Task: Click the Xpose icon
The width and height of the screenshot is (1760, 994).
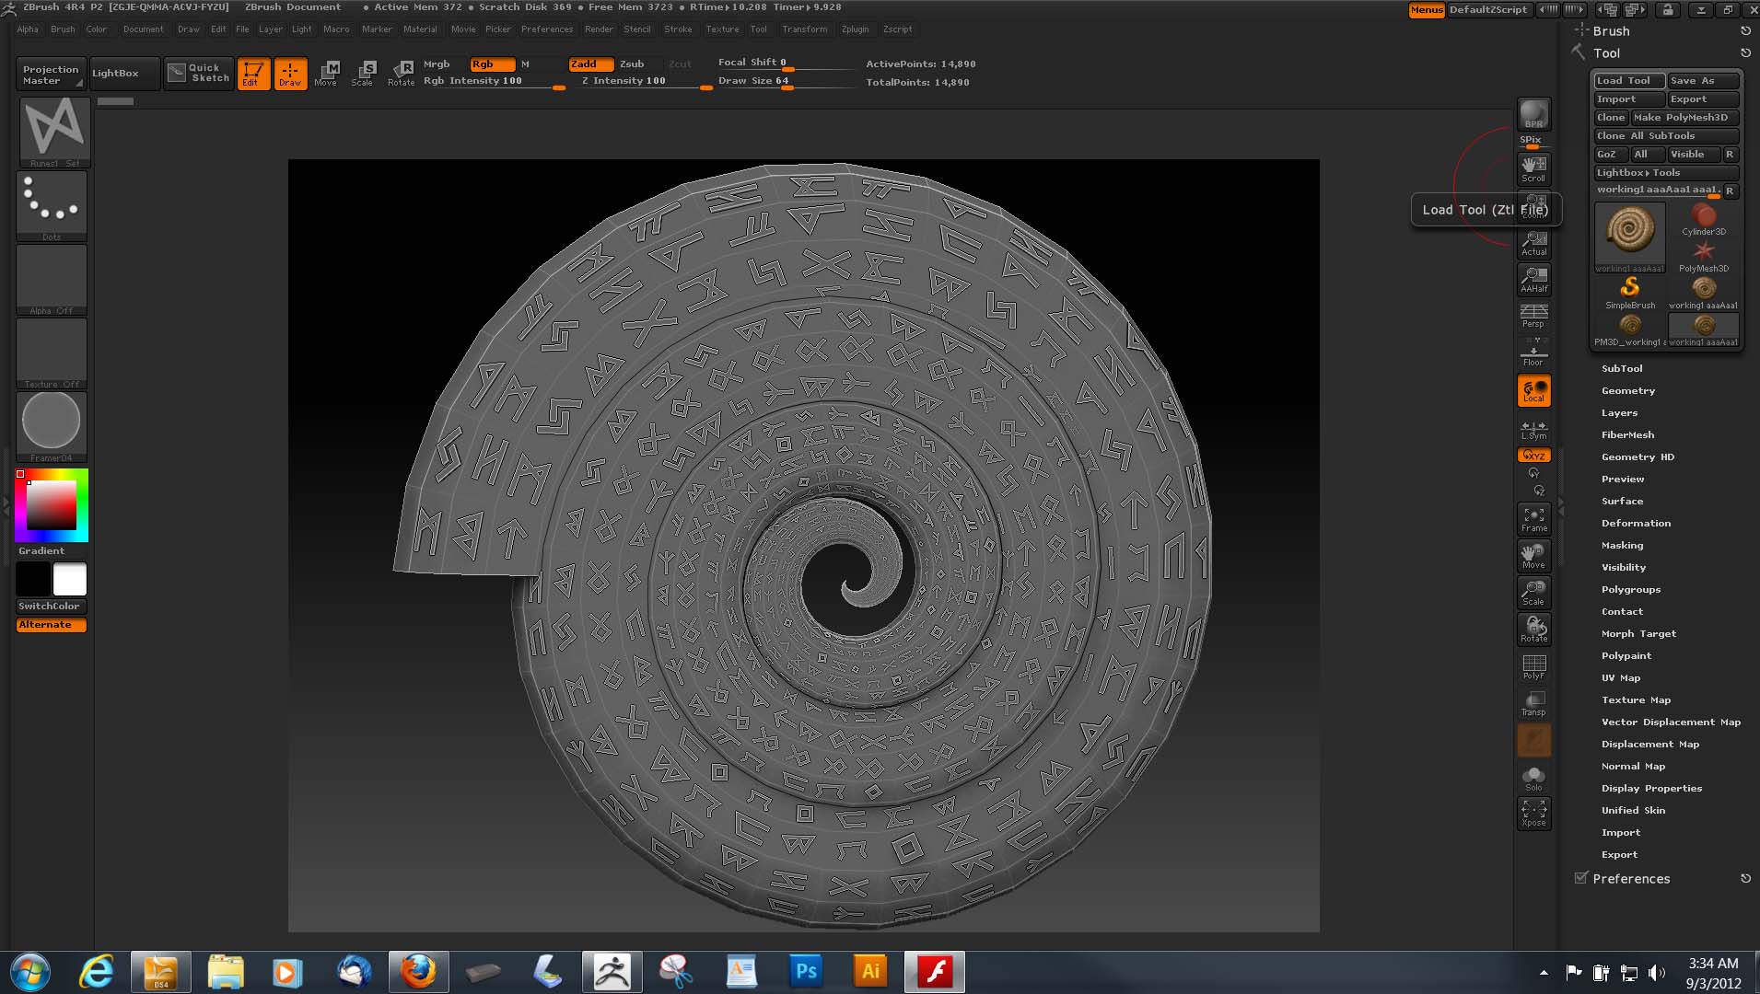Action: [1533, 813]
